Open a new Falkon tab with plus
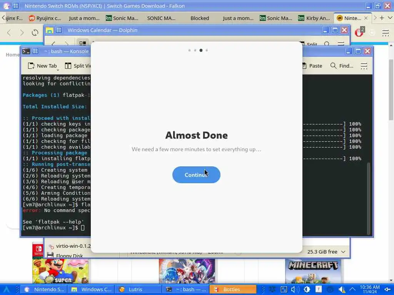 (382, 18)
